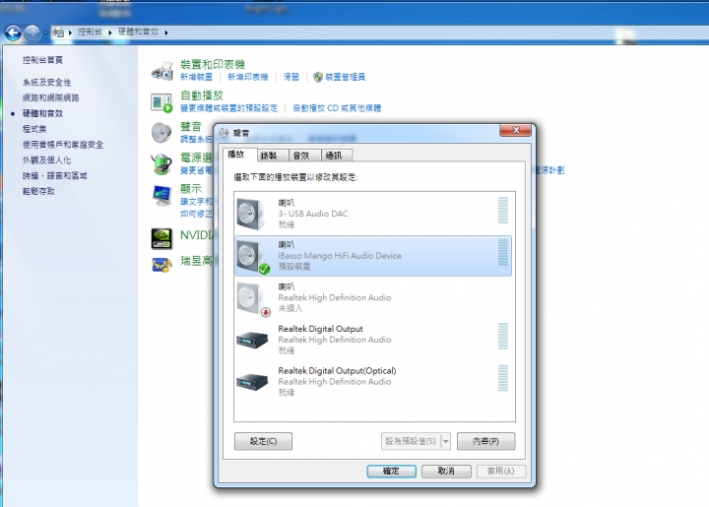Switch to the 播放 tab

coord(236,155)
